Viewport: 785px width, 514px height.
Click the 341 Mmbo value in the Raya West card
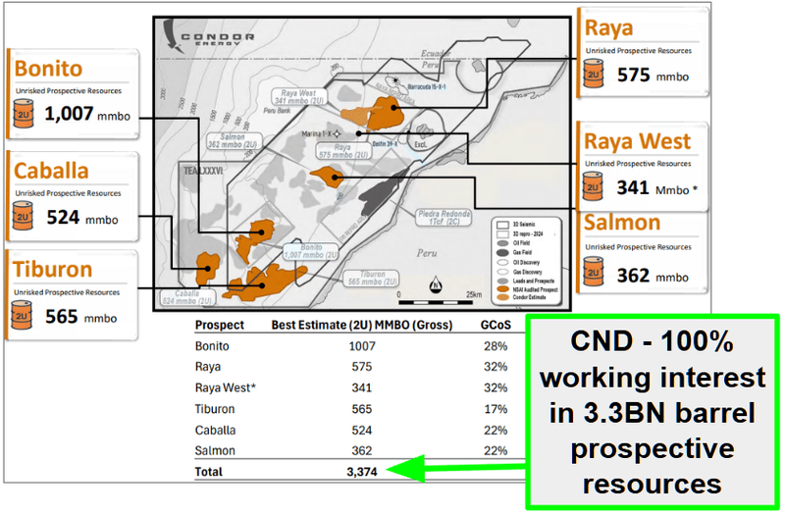(656, 188)
